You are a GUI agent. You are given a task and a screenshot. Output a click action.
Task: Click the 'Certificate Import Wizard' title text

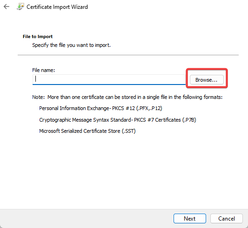[x=57, y=7]
